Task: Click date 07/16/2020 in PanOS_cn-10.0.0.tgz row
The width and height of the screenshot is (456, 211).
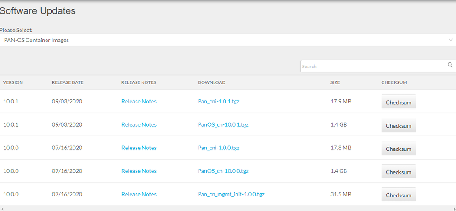Action: (x=67, y=171)
